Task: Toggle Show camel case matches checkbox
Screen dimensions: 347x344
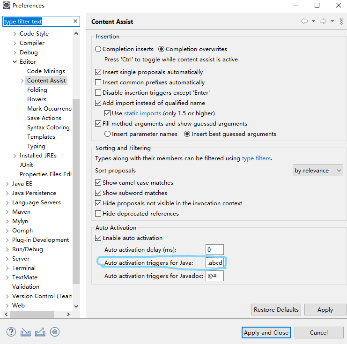Action: (x=98, y=182)
